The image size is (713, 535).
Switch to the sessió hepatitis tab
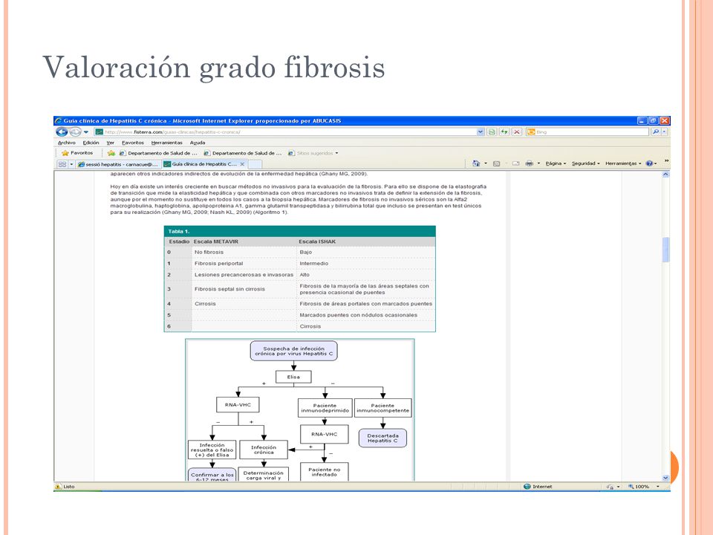click(118, 164)
